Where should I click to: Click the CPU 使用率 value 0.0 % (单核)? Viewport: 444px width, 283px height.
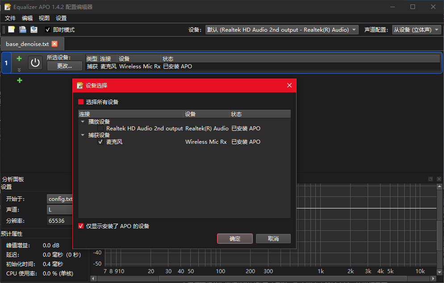(58, 274)
